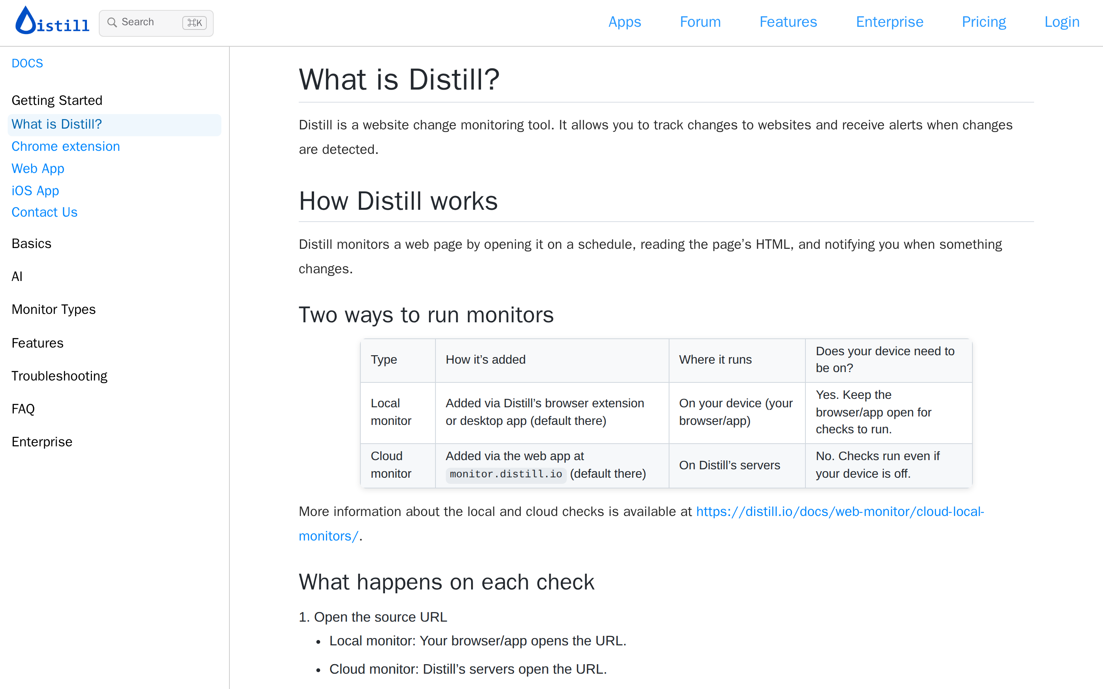The width and height of the screenshot is (1103, 689).
Task: Expand the Features sidebar section
Action: point(38,343)
